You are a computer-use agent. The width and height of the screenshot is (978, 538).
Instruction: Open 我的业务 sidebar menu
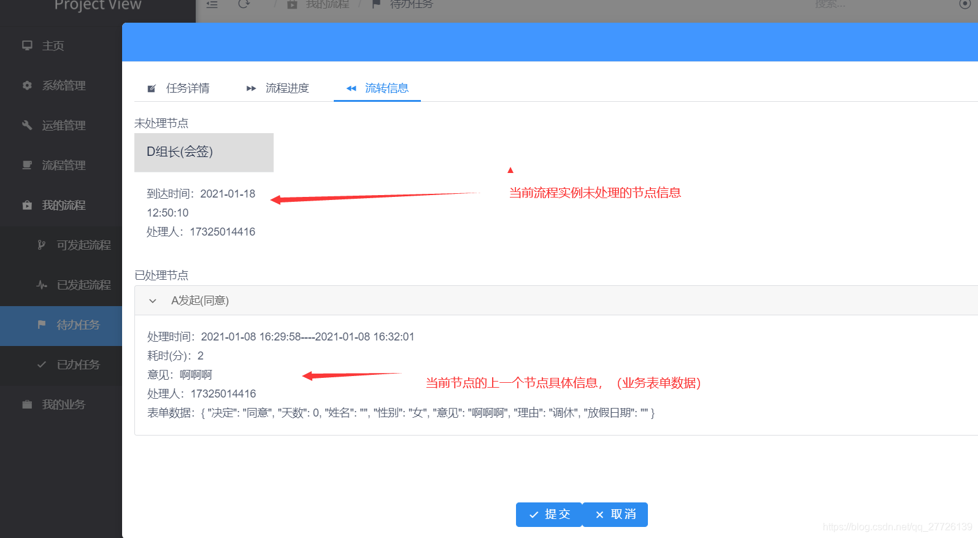click(61, 405)
